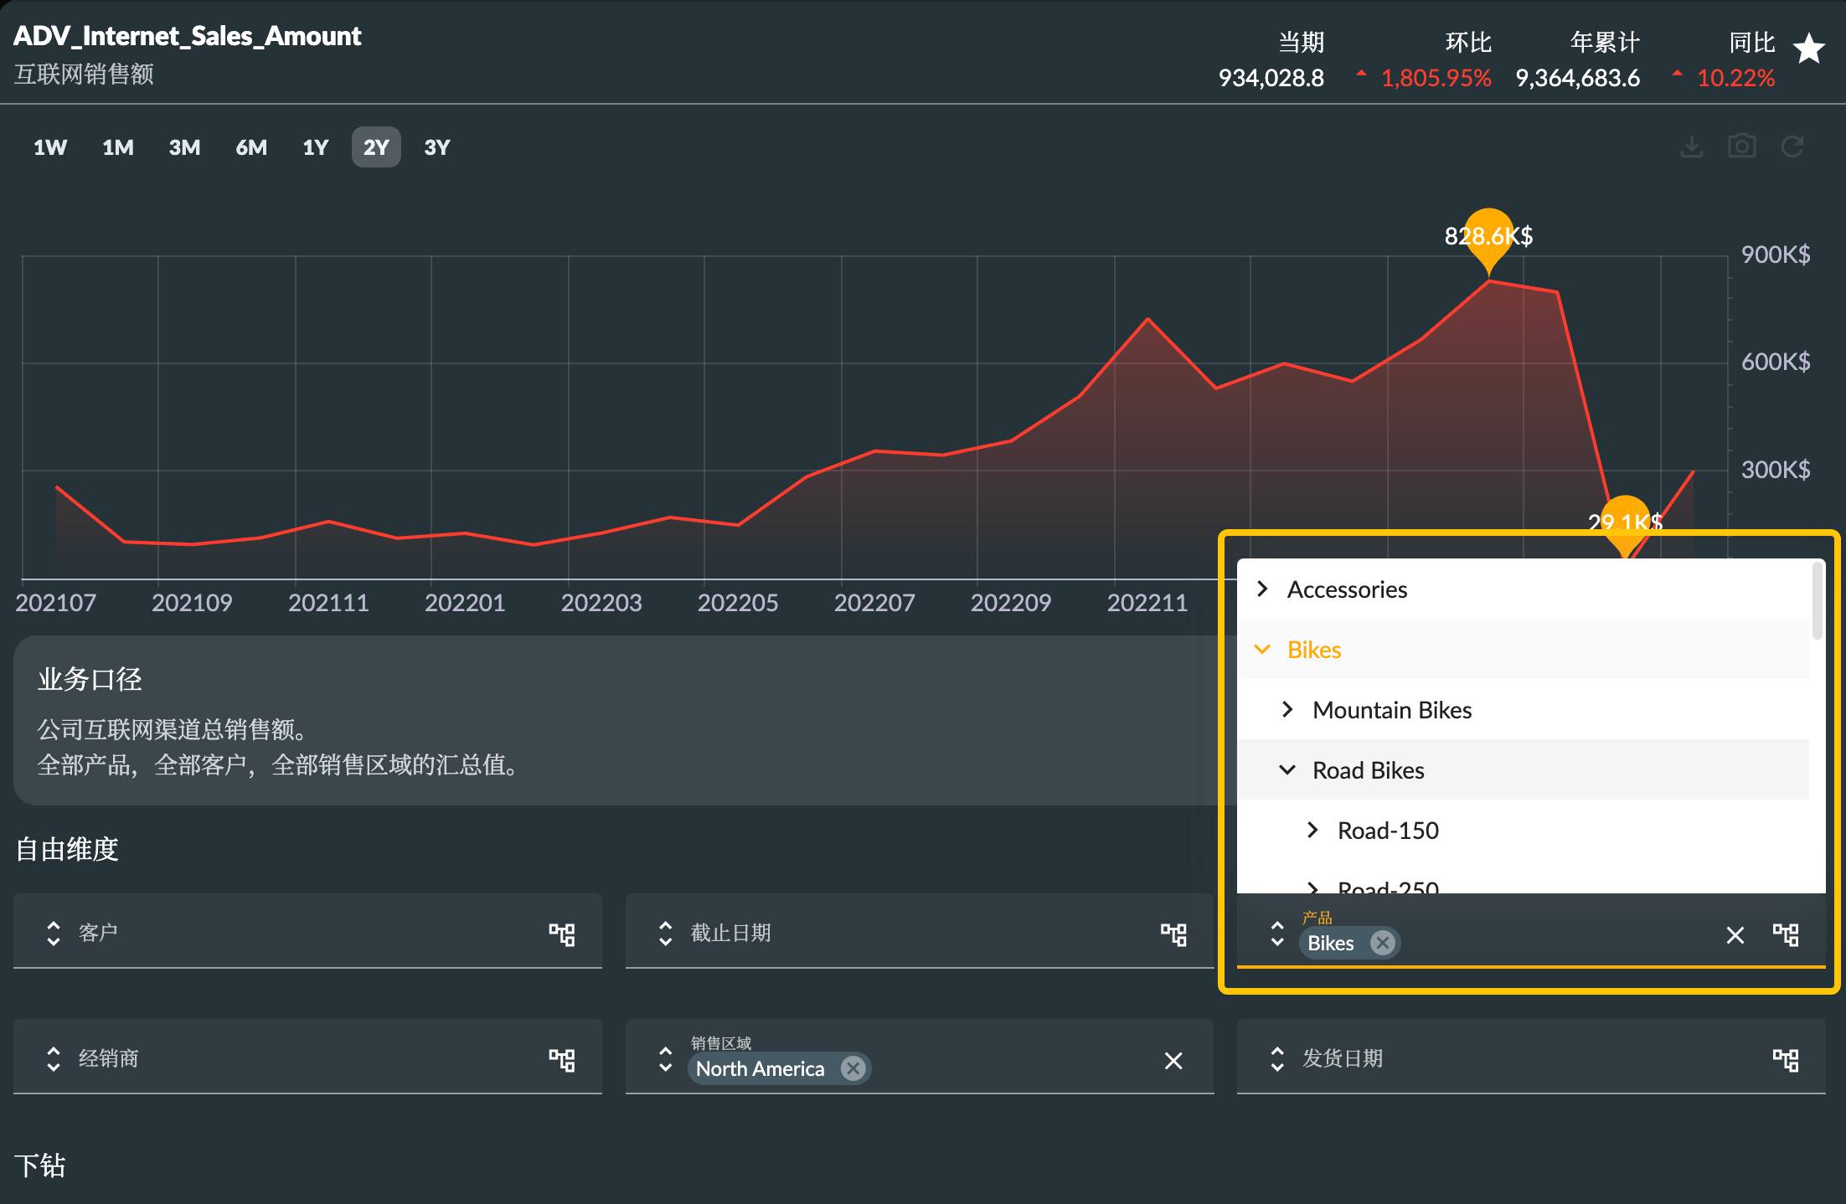The height and width of the screenshot is (1204, 1846).
Task: Expand the Mountain Bikes node
Action: [x=1287, y=710]
